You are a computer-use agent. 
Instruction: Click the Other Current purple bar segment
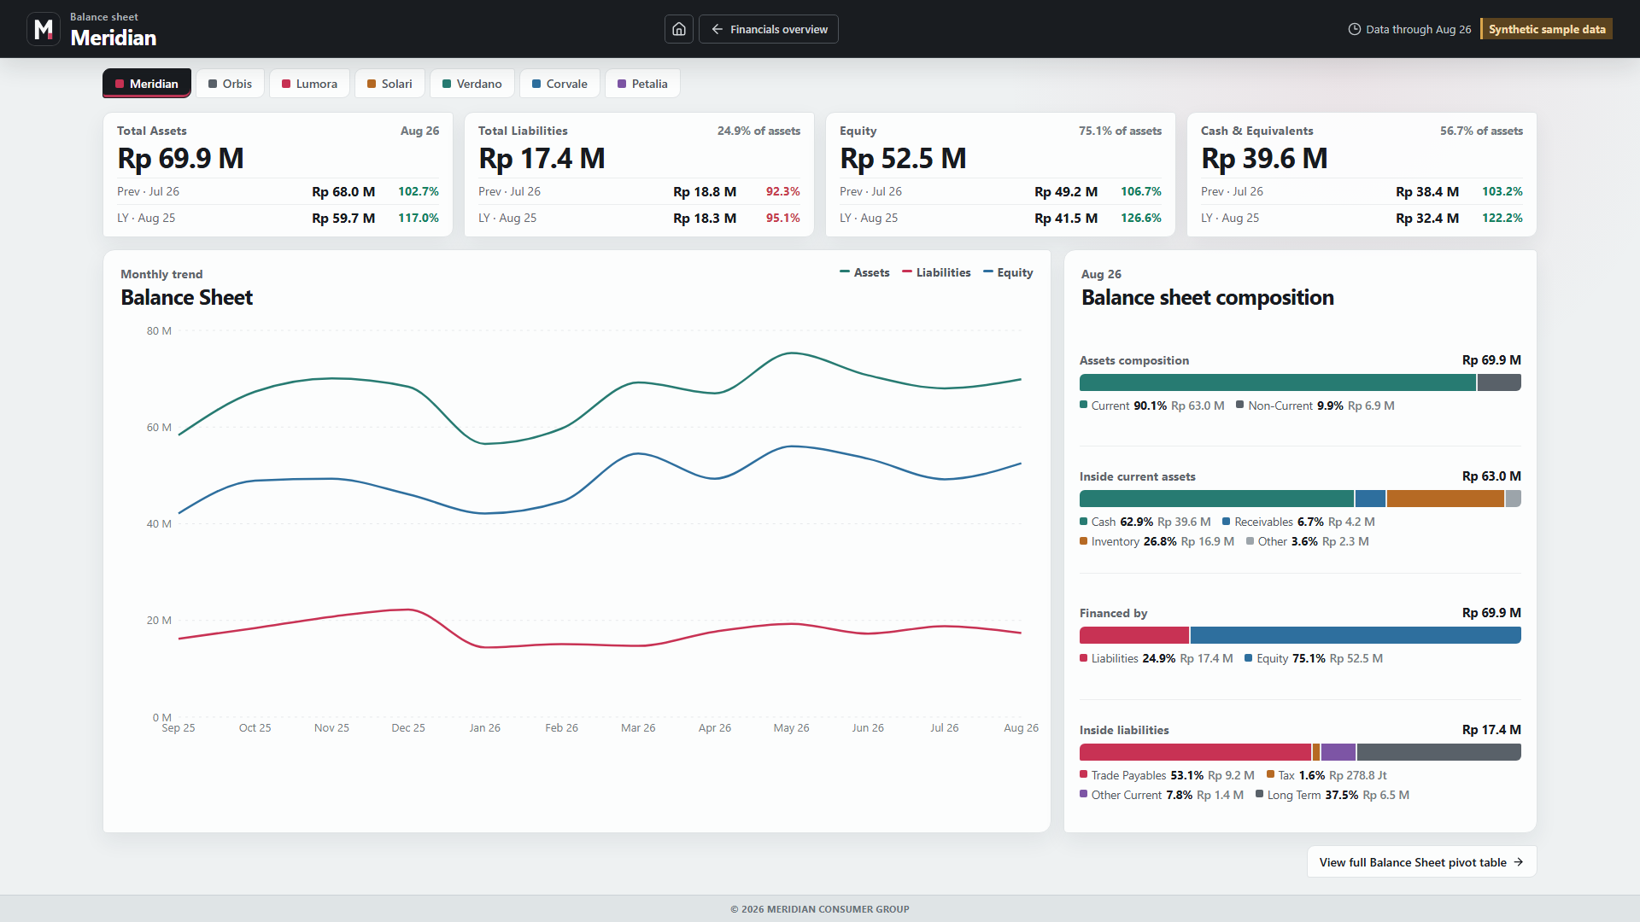pyautogui.click(x=1338, y=752)
